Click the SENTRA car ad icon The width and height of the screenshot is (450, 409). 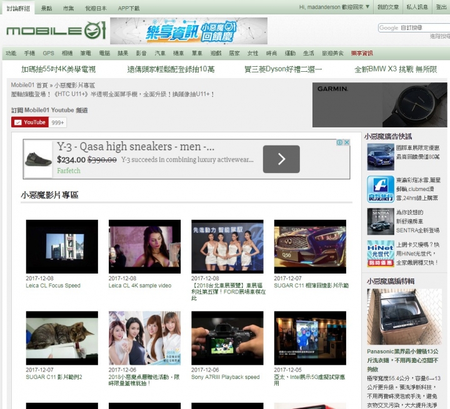[381, 222]
